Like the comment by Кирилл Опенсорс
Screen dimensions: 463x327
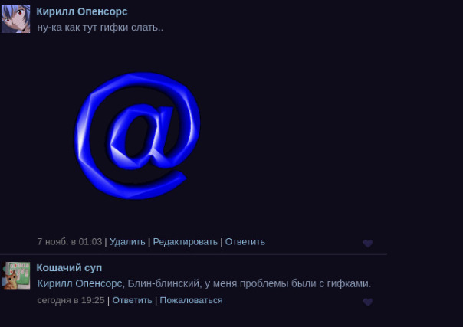coord(368,244)
